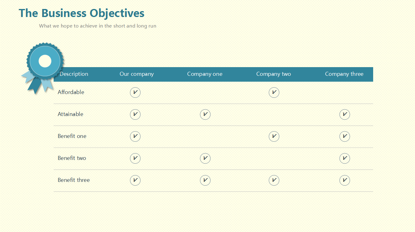
Task: Click Company two checkmark in Benefit one row
Action: point(274,136)
